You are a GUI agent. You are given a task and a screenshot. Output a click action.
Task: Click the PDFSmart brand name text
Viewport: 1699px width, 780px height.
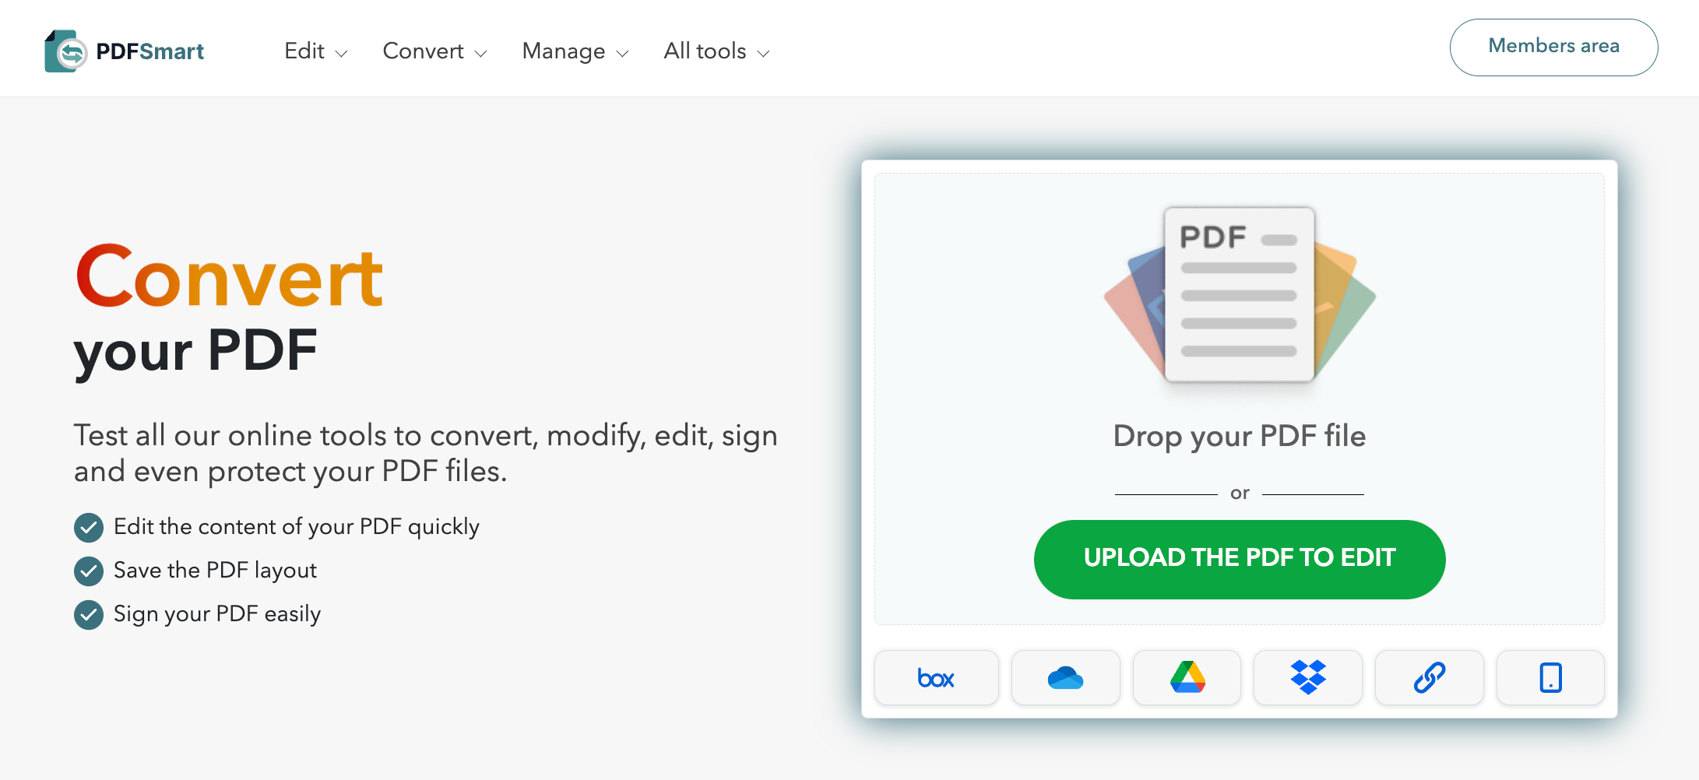pos(149,51)
